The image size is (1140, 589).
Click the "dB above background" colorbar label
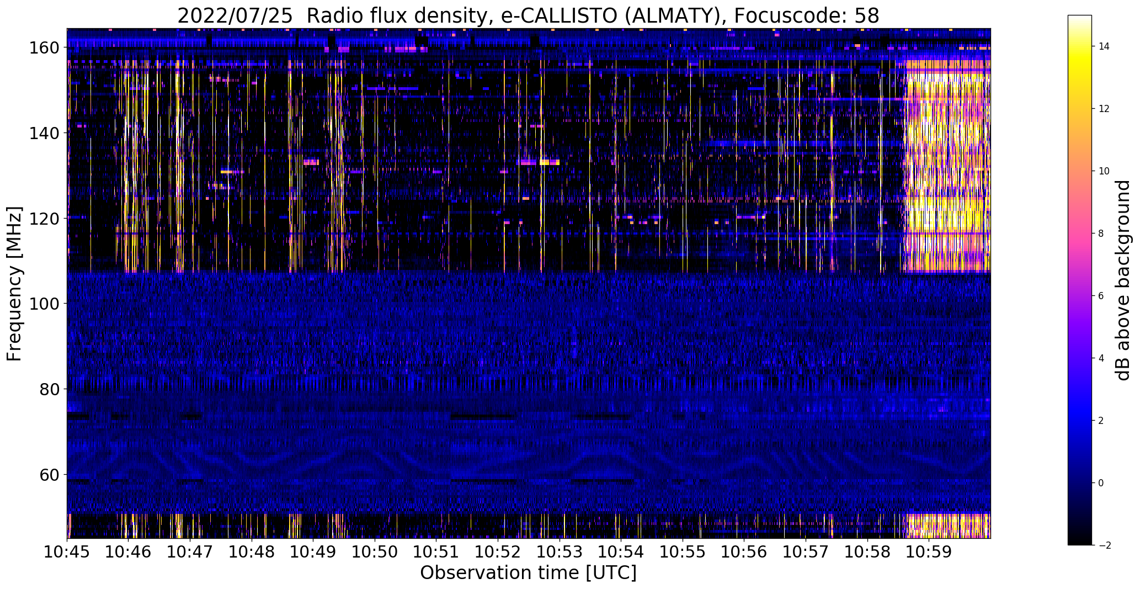tap(1122, 280)
